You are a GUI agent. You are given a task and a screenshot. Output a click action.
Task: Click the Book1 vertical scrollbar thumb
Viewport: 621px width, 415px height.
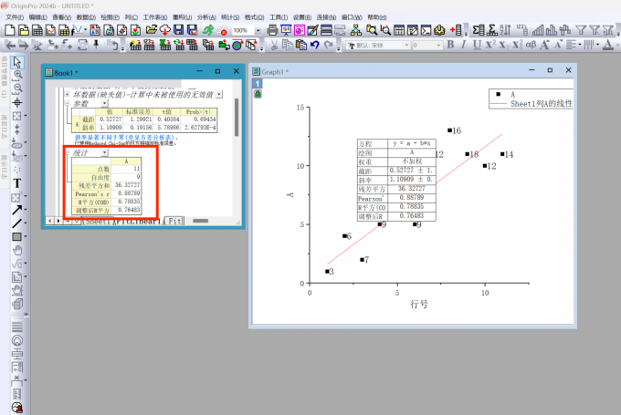coord(237,117)
